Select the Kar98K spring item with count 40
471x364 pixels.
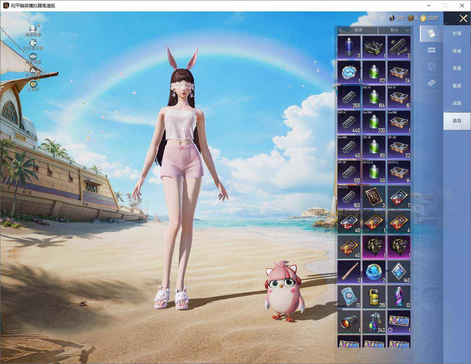tap(349, 147)
